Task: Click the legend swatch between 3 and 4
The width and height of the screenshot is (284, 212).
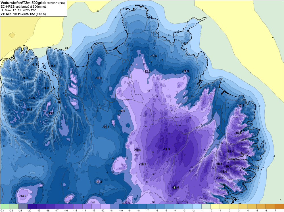Action: (243, 206)
